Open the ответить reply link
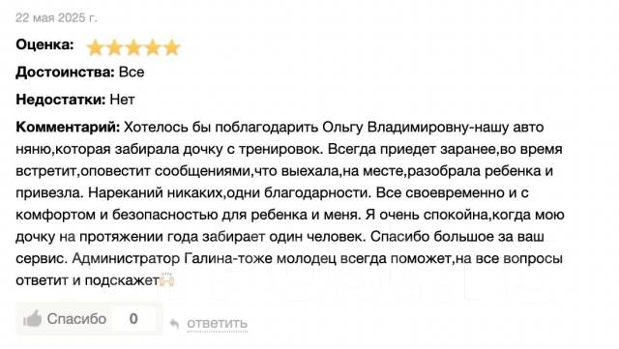The width and height of the screenshot is (619, 349). tap(217, 323)
